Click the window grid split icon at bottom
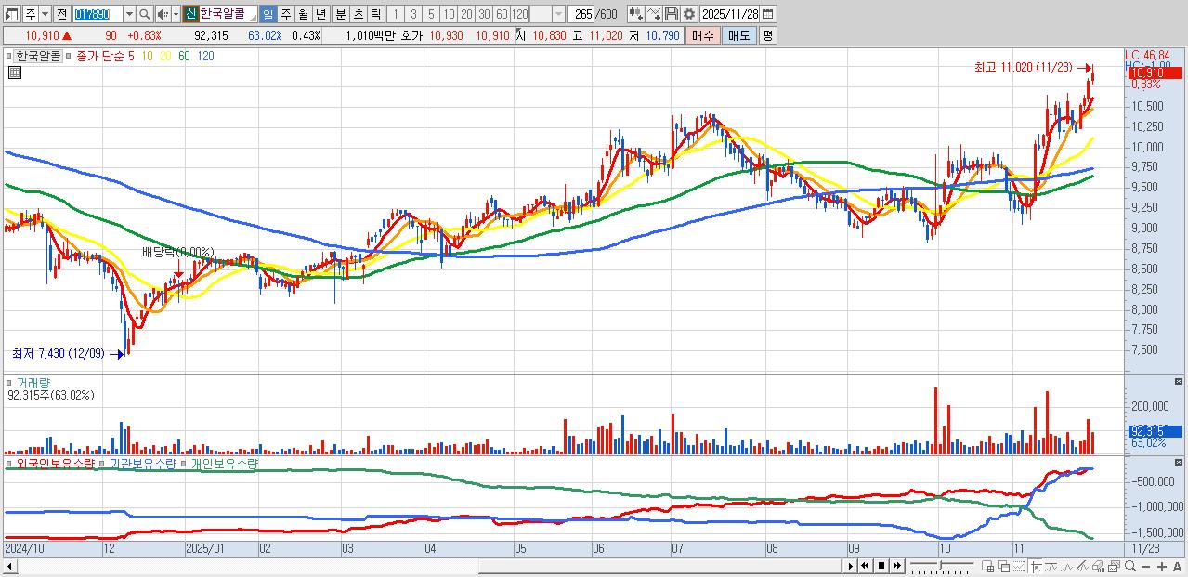The image size is (1188, 577). (x=987, y=567)
